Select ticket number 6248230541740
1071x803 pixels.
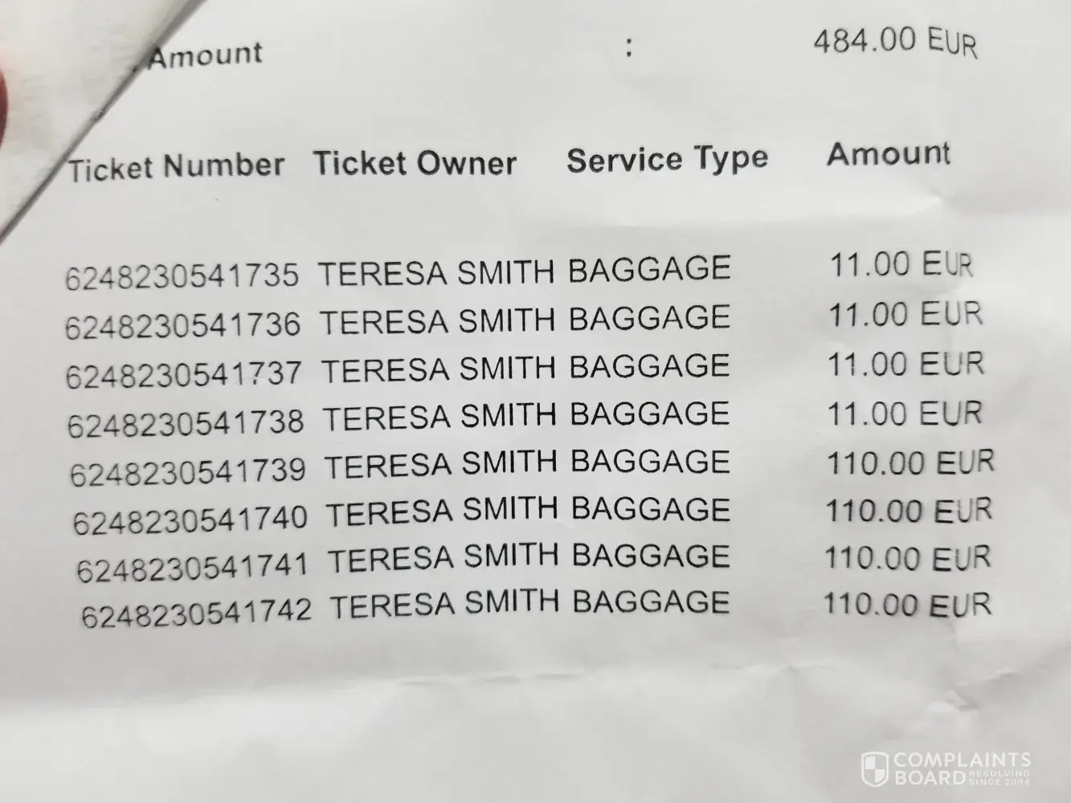(x=190, y=520)
